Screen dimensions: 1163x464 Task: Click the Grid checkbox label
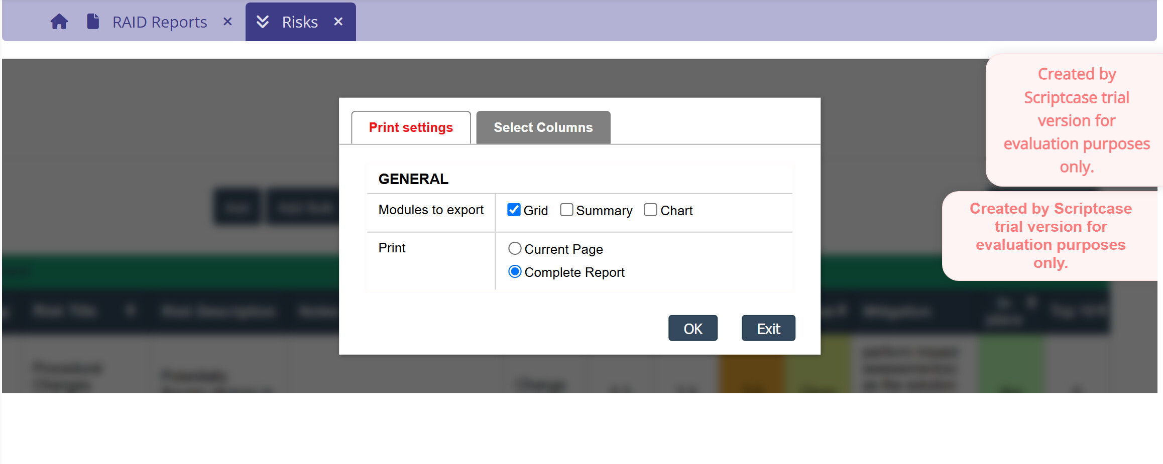(536, 211)
